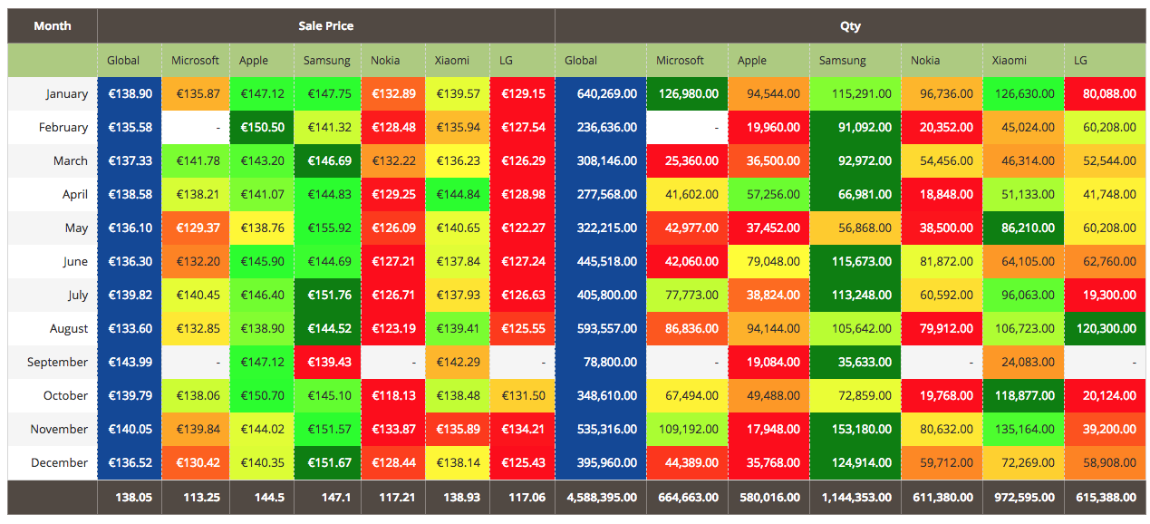1150x524 pixels.
Task: Select the December row label
Action: pyautogui.click(x=53, y=463)
